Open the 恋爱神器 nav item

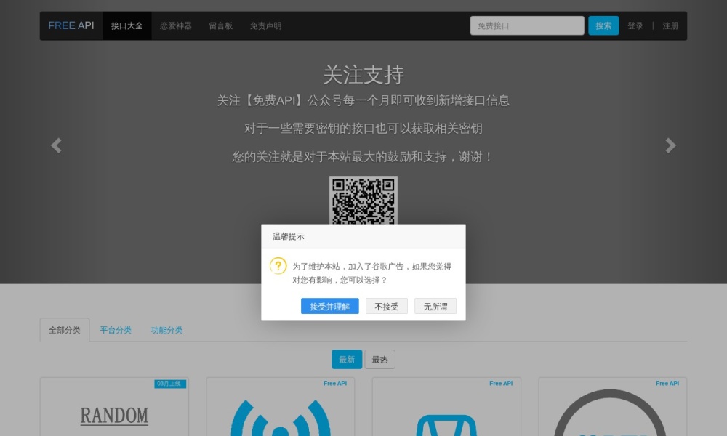click(176, 26)
